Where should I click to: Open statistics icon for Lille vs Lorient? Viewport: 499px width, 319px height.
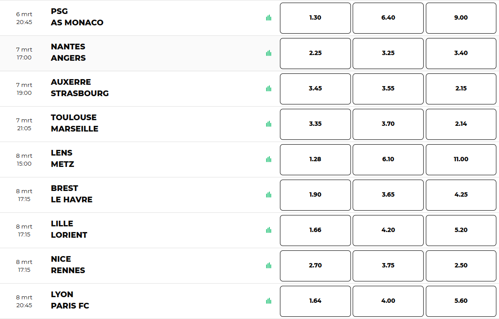click(x=269, y=230)
